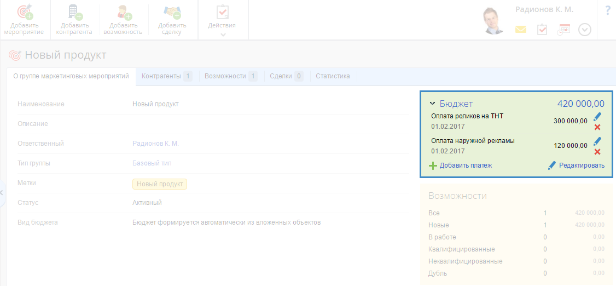Delete the Оплата роликов на ТНТ payment
Image resolution: width=616 pixels, height=286 pixels.
pyautogui.click(x=597, y=127)
